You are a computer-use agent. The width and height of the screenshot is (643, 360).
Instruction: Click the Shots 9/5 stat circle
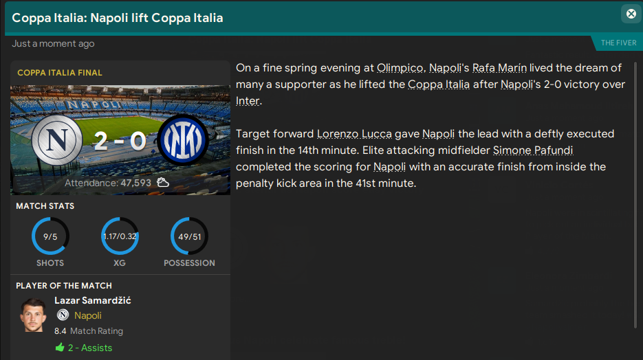point(50,236)
